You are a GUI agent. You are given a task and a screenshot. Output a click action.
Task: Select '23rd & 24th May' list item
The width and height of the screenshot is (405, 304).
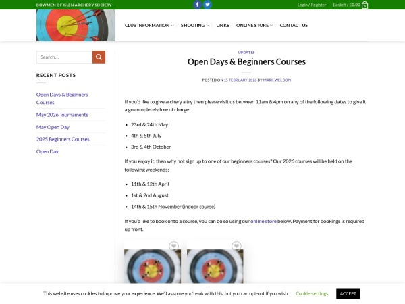click(x=149, y=124)
